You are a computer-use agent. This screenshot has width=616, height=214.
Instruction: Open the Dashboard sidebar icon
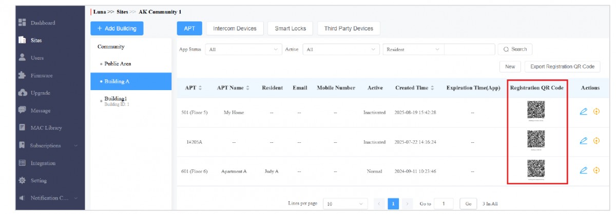coord(22,23)
